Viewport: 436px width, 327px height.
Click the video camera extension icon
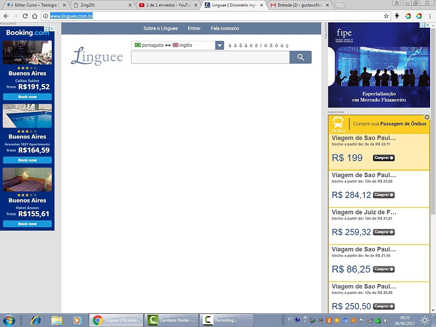(x=397, y=16)
